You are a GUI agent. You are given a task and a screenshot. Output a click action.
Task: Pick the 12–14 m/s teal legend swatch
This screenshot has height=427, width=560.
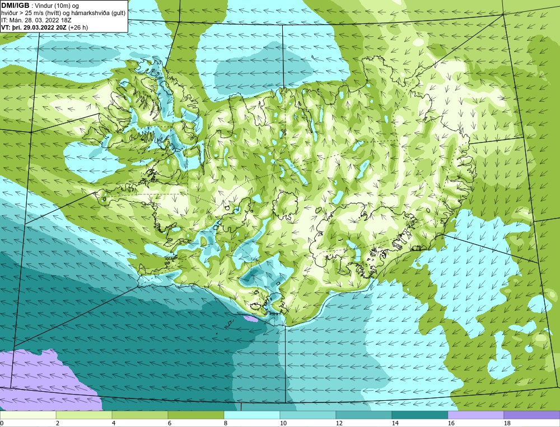click(364, 415)
